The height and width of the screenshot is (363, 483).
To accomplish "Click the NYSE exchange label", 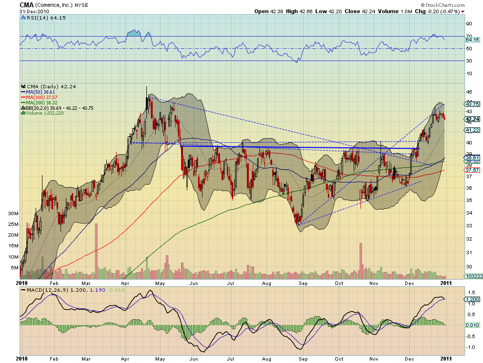I will tap(81, 5).
